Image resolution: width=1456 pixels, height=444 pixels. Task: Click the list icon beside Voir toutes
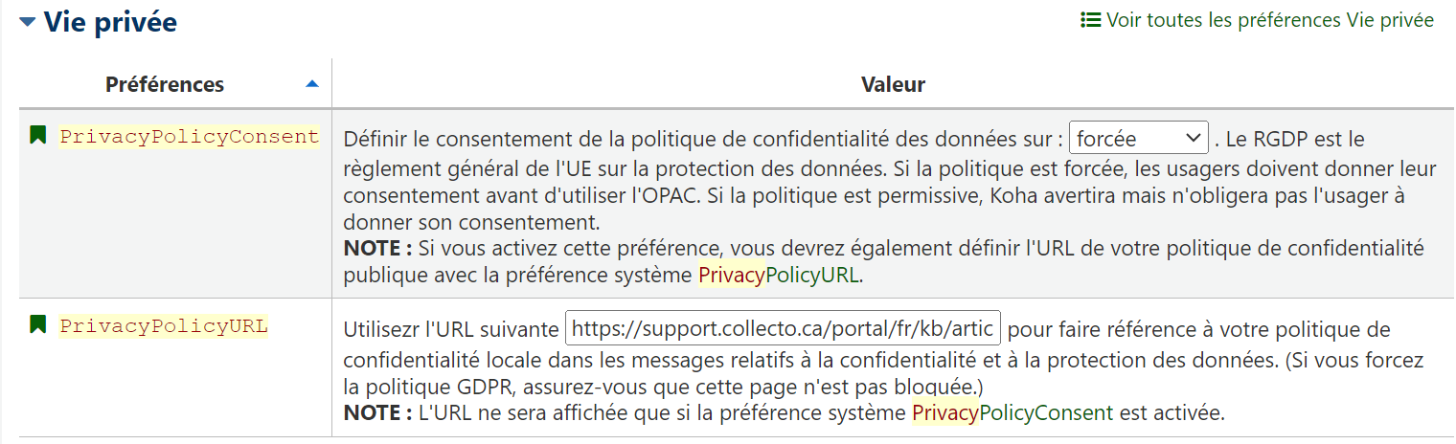pos(1090,20)
